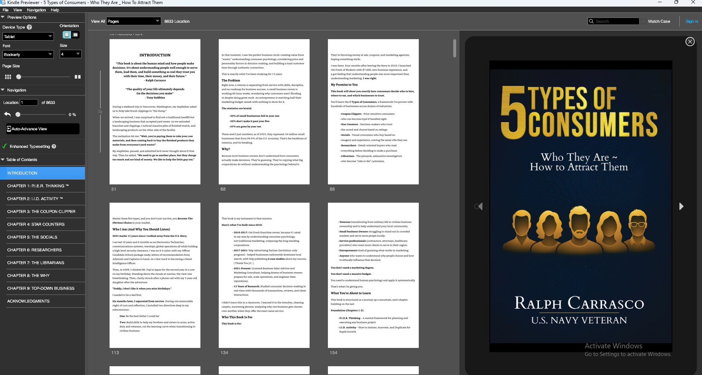Click the Sign In link

692,21
